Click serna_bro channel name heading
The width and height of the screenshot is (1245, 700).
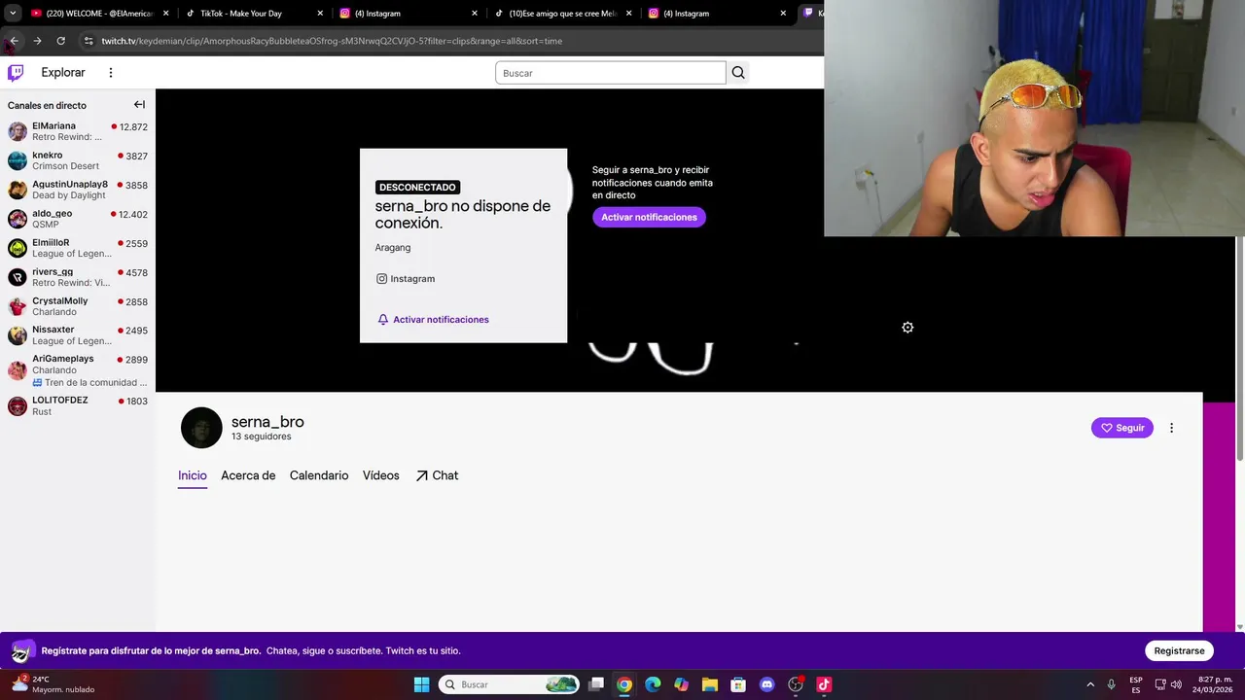[x=267, y=422]
